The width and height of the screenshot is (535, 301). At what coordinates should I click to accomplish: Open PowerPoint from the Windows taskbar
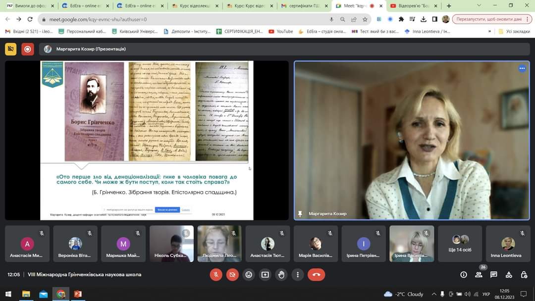pos(78,294)
